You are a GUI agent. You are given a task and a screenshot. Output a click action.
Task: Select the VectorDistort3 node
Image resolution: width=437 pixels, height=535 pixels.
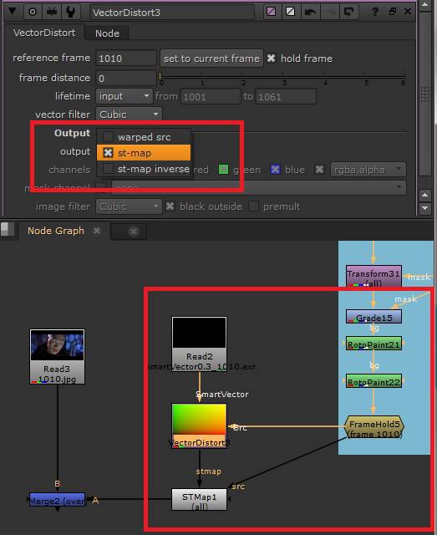point(199,425)
